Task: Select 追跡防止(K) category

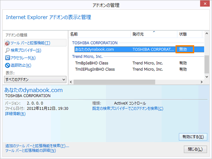Action: 21,65
